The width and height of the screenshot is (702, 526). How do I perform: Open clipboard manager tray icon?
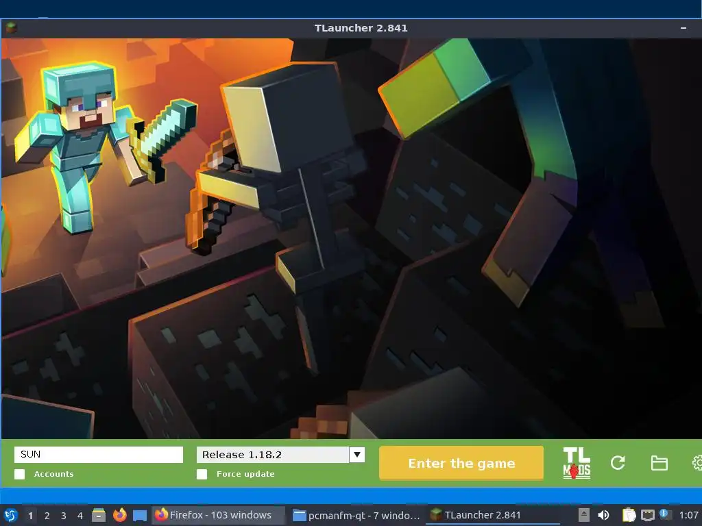click(x=629, y=515)
